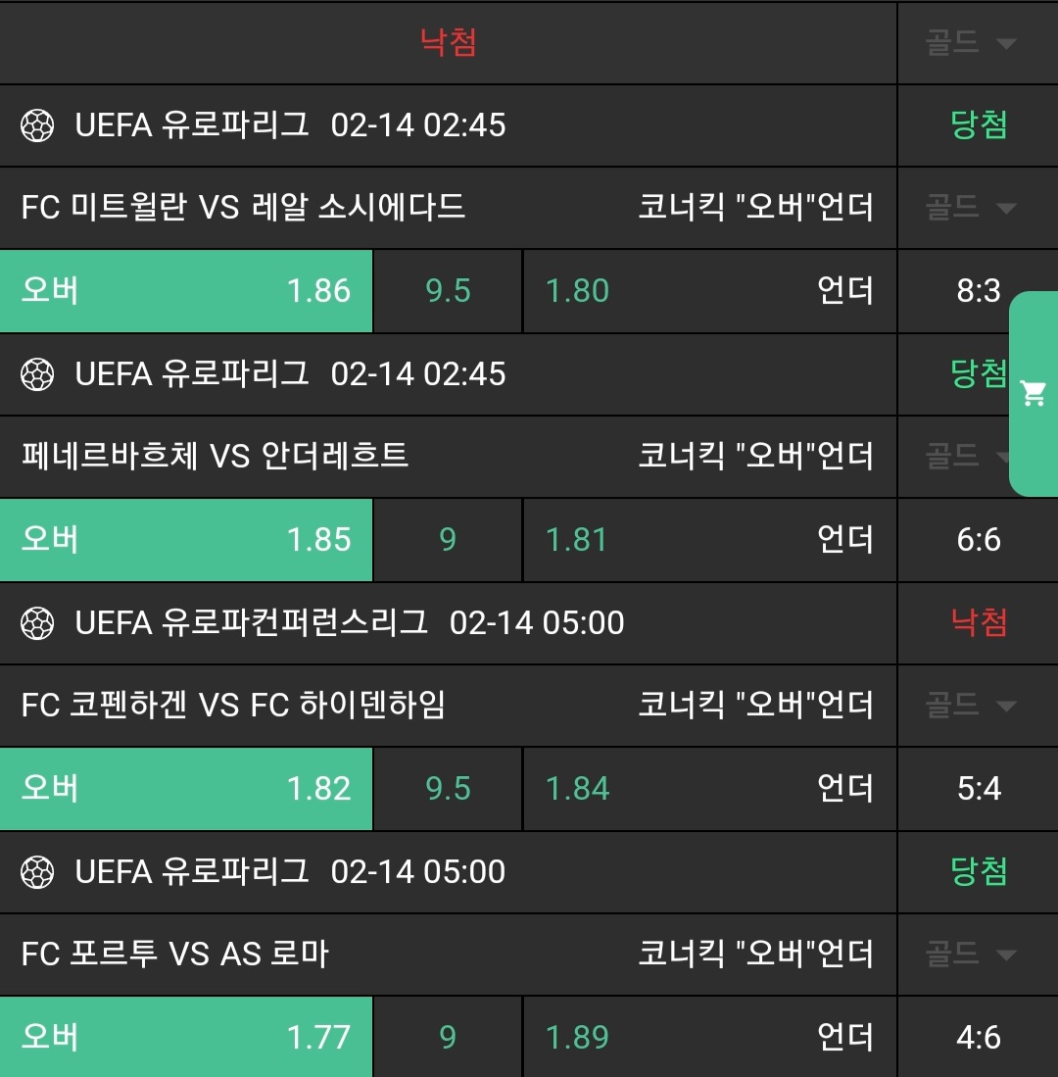Click the 9.5 line in the FC 미트윌란 match
The width and height of the screenshot is (1058, 1077).
click(x=448, y=291)
